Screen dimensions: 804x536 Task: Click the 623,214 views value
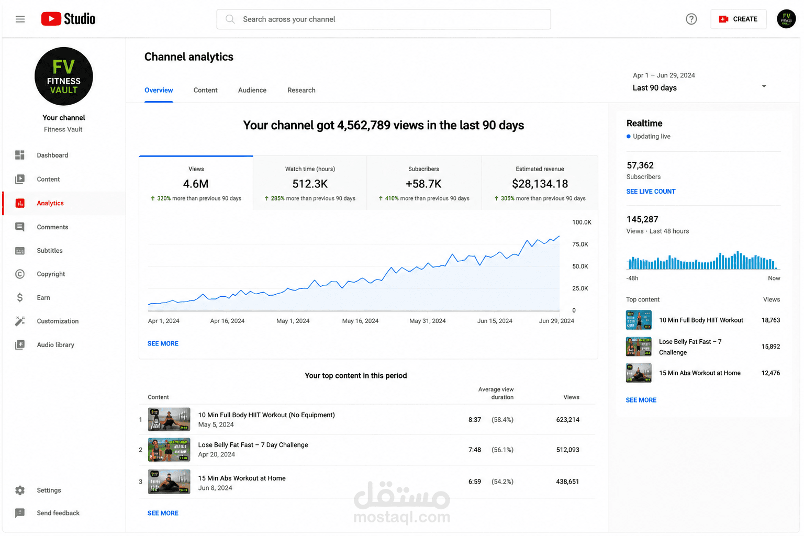[567, 420]
